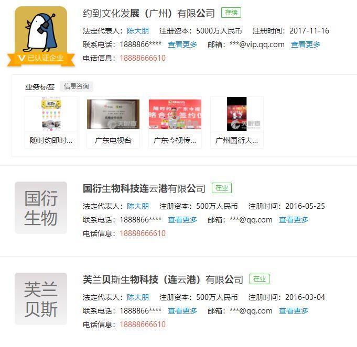Open company title 约到文化发展（广州）有限公司
The height and width of the screenshot is (347, 357).
click(149, 13)
